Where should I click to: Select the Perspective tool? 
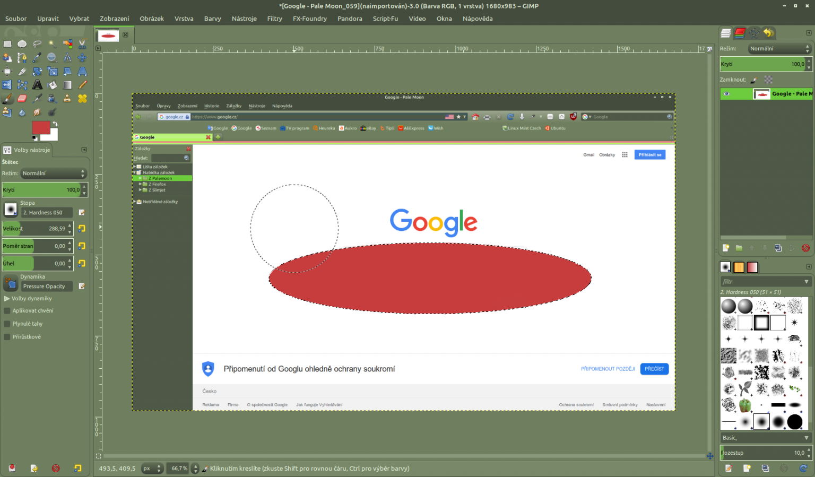pos(82,71)
